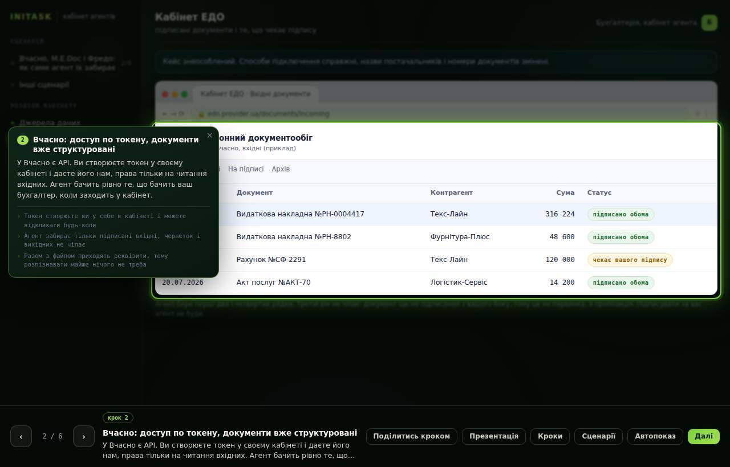
Task: Click the 2 / 6 step counter
Action: 52,436
